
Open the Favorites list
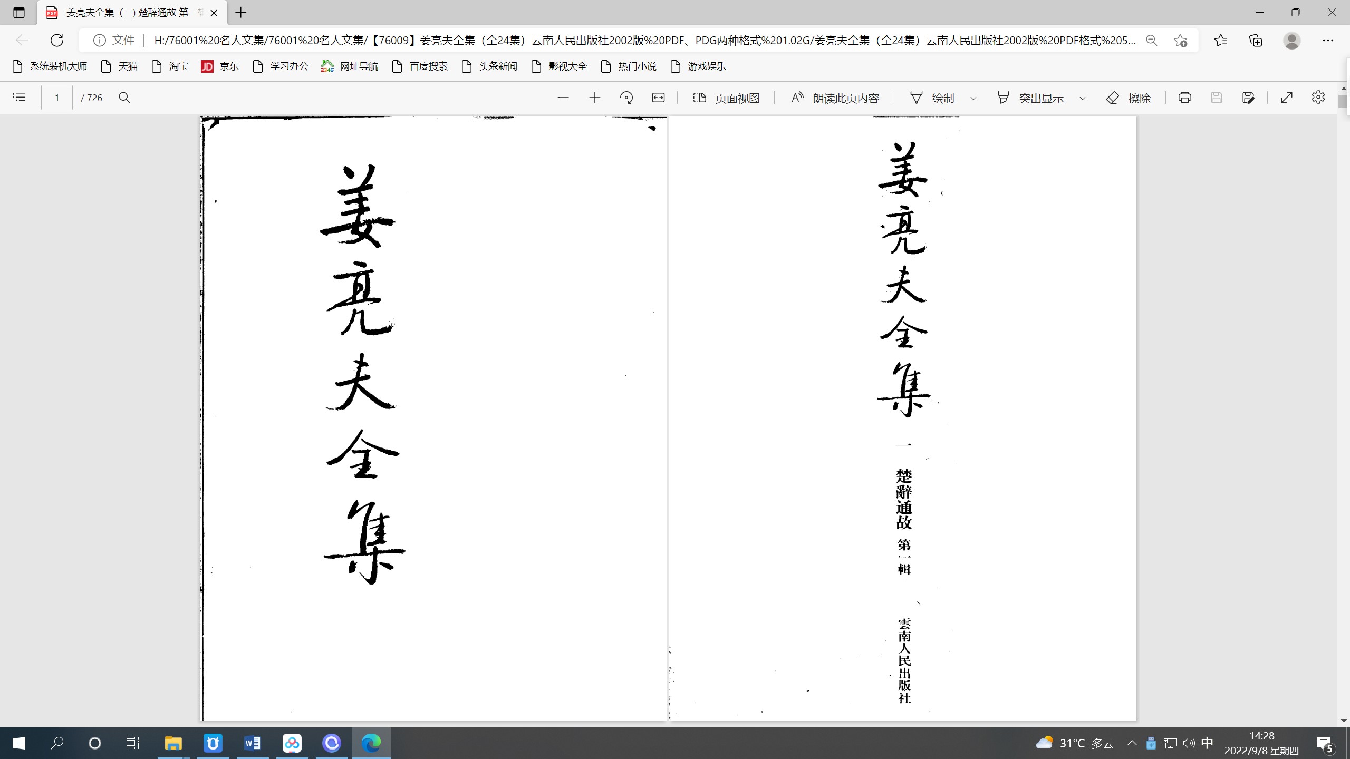coord(1221,41)
